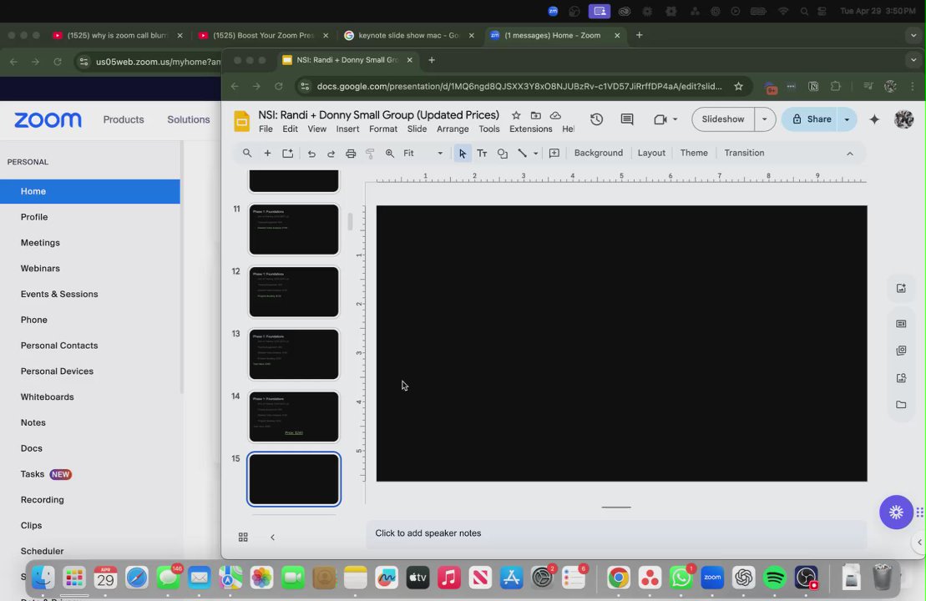Click the Transition button
The height and width of the screenshot is (601, 926).
(x=743, y=153)
